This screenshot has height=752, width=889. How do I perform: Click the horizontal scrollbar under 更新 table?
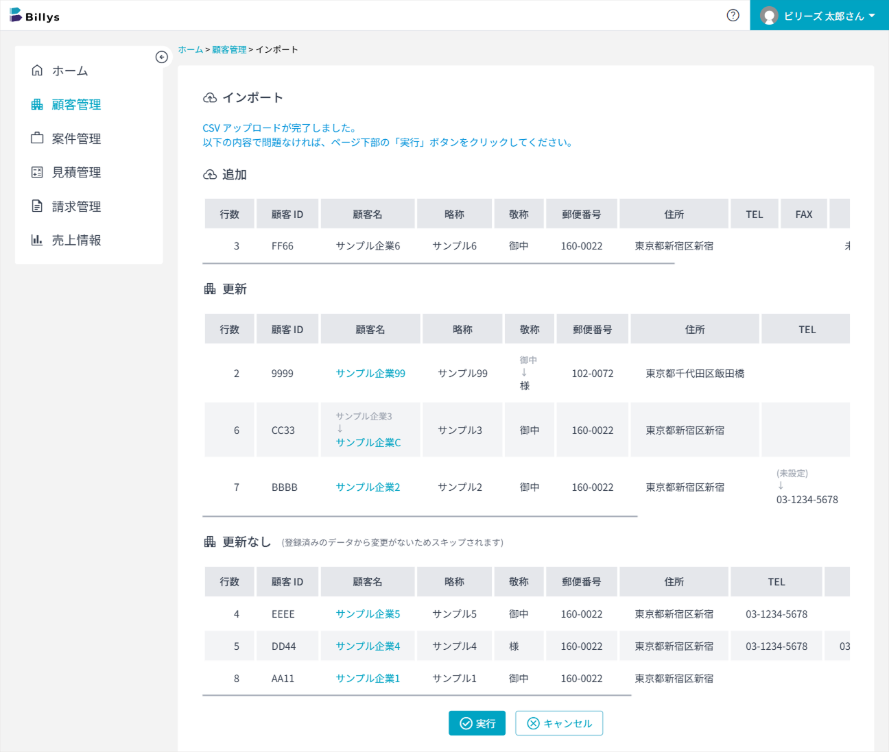point(420,516)
